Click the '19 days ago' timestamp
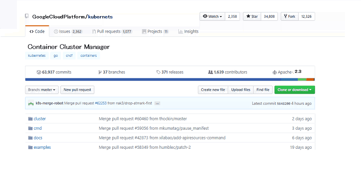Viewport: 361px width, 175px height. coord(301,147)
